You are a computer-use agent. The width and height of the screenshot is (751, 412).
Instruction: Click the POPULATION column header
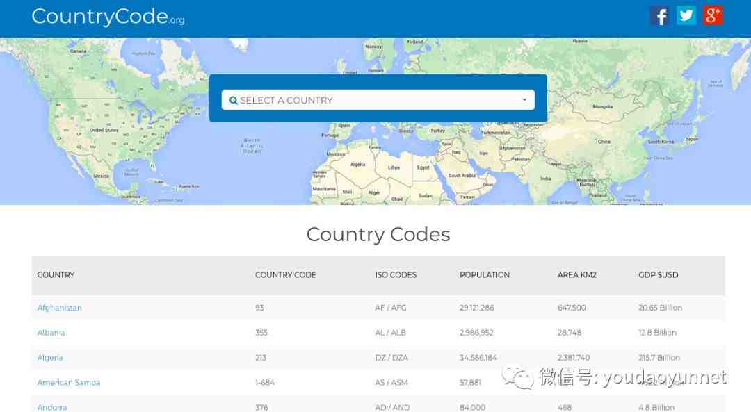point(485,275)
